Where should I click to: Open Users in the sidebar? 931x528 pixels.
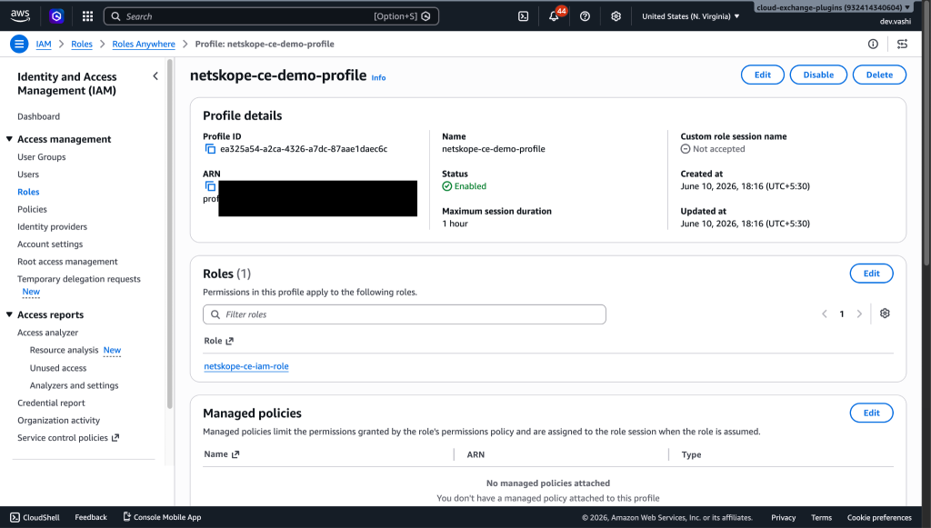[28, 174]
